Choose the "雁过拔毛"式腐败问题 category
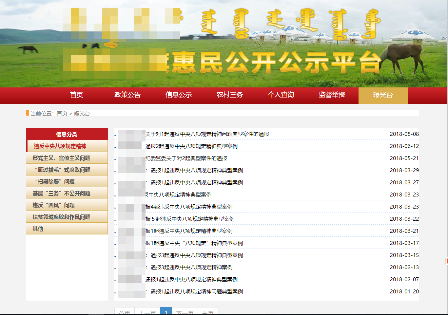The width and height of the screenshot is (448, 315). 67,169
